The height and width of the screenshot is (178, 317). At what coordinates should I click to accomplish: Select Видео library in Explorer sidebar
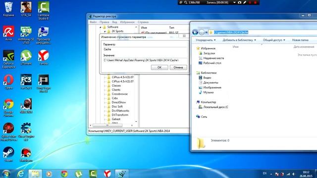(207, 78)
